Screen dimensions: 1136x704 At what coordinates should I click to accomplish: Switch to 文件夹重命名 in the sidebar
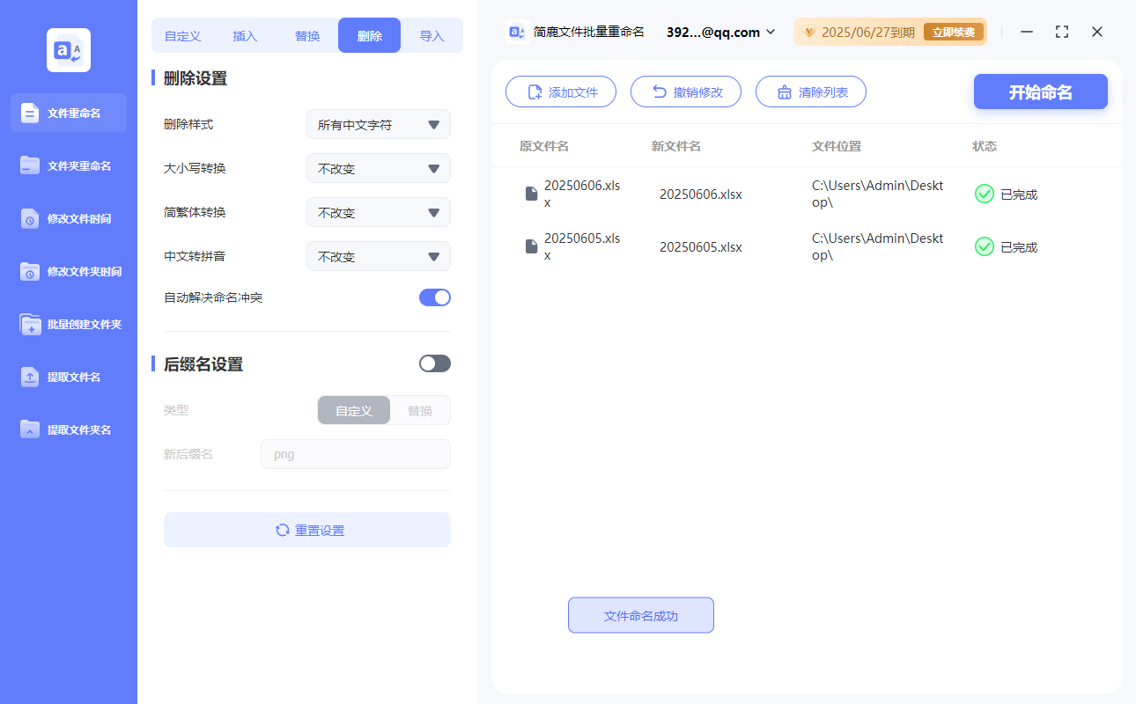tap(68, 165)
